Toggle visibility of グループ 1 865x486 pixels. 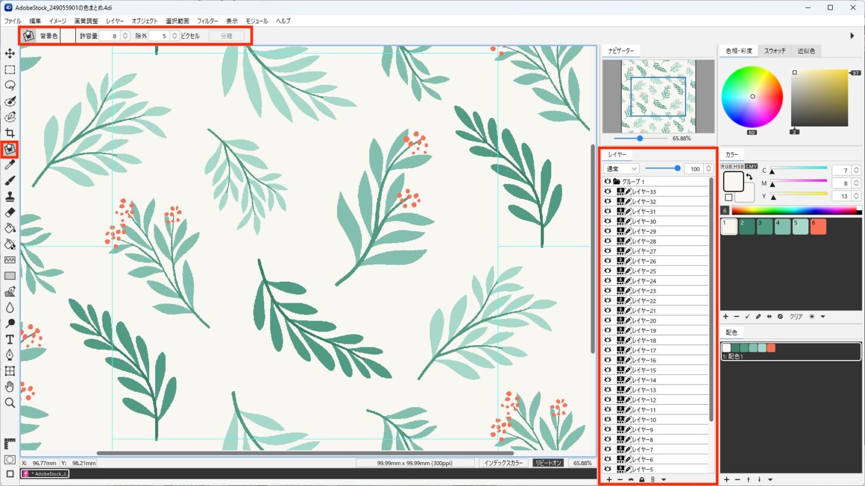(x=608, y=182)
